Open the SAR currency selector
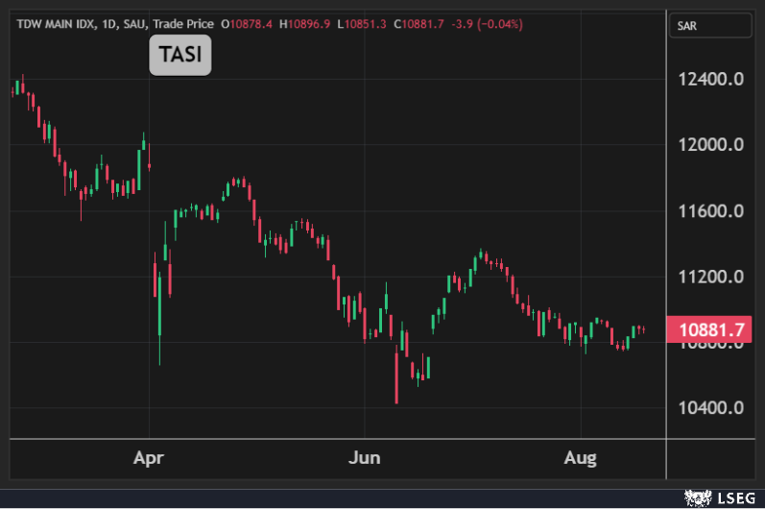765x509 pixels. [709, 25]
